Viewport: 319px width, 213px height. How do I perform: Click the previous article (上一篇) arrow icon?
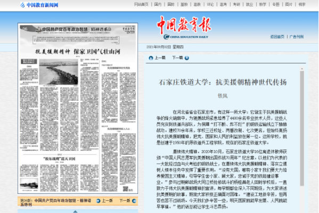(x=151, y=58)
